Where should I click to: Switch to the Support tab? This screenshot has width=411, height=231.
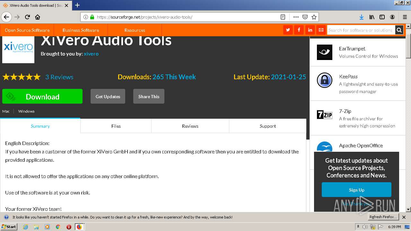click(268, 126)
